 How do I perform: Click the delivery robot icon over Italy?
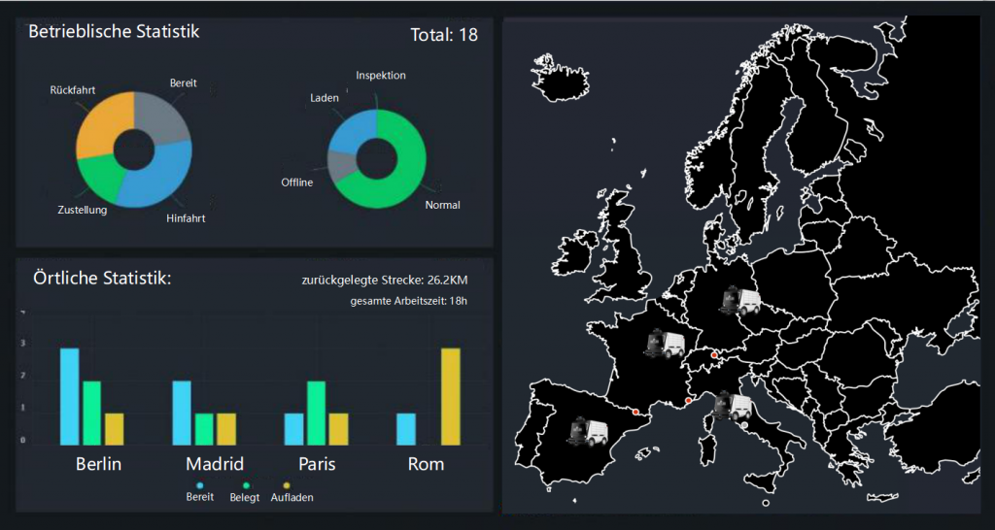click(x=733, y=407)
